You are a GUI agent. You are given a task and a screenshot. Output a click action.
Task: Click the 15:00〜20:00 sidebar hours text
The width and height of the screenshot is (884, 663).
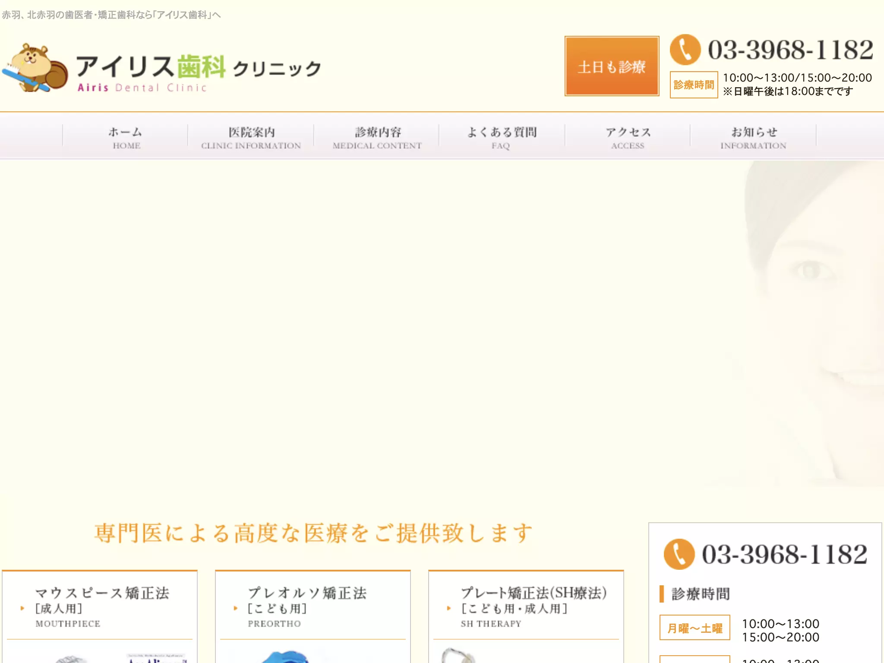point(780,638)
